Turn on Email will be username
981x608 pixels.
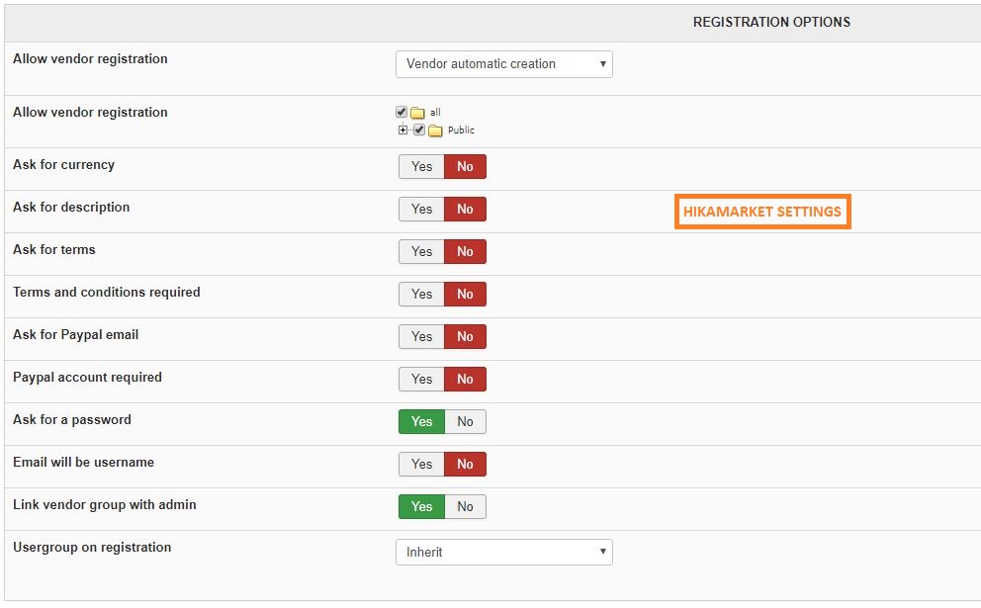pos(421,464)
